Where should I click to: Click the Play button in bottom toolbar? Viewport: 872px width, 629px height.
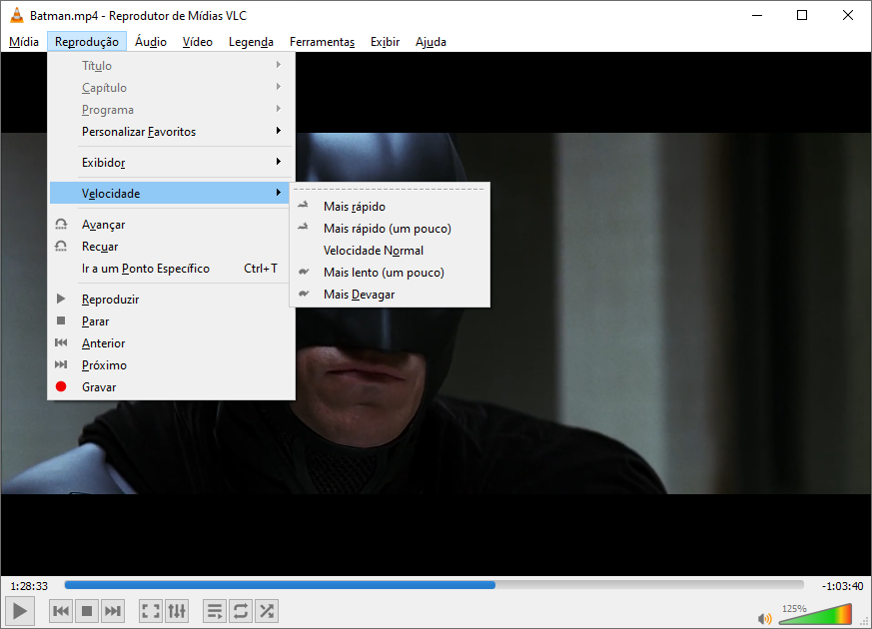pos(19,610)
